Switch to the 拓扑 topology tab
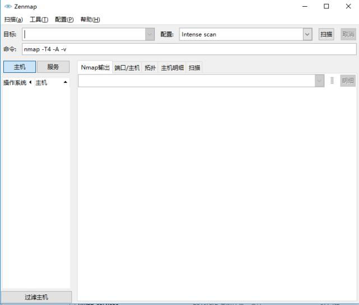The height and width of the screenshot is (305, 359). click(x=150, y=68)
